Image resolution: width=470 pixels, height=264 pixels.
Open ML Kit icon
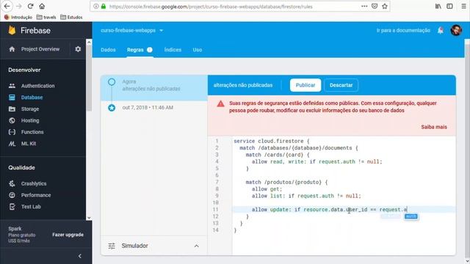[x=12, y=144]
